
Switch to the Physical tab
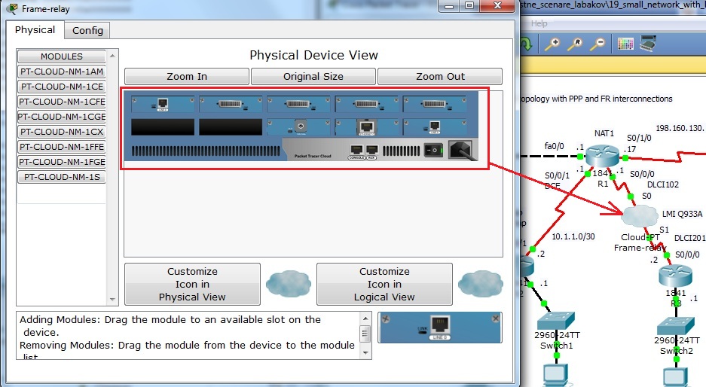click(35, 29)
